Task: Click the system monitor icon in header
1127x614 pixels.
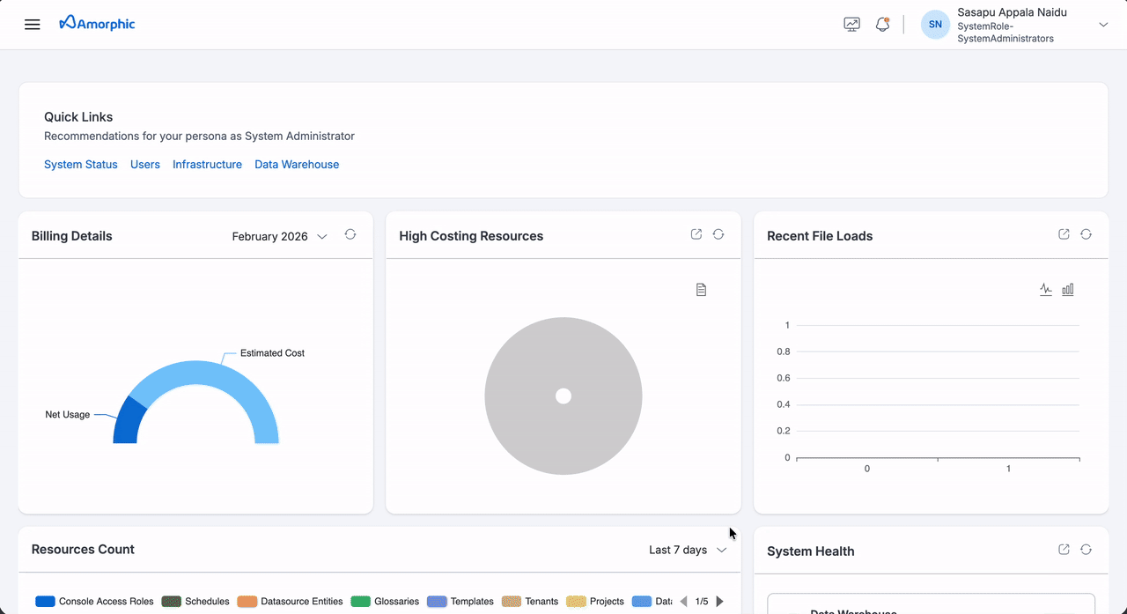Action: click(851, 24)
